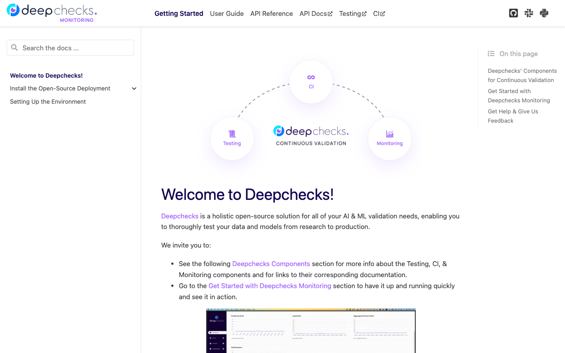Follow the Deepchecks Components link
This screenshot has height=353, width=565.
click(271, 264)
